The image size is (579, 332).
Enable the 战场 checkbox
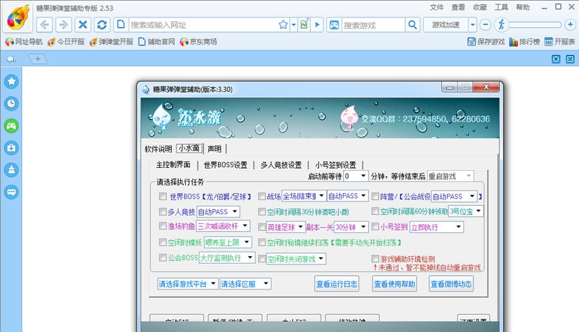click(x=262, y=196)
